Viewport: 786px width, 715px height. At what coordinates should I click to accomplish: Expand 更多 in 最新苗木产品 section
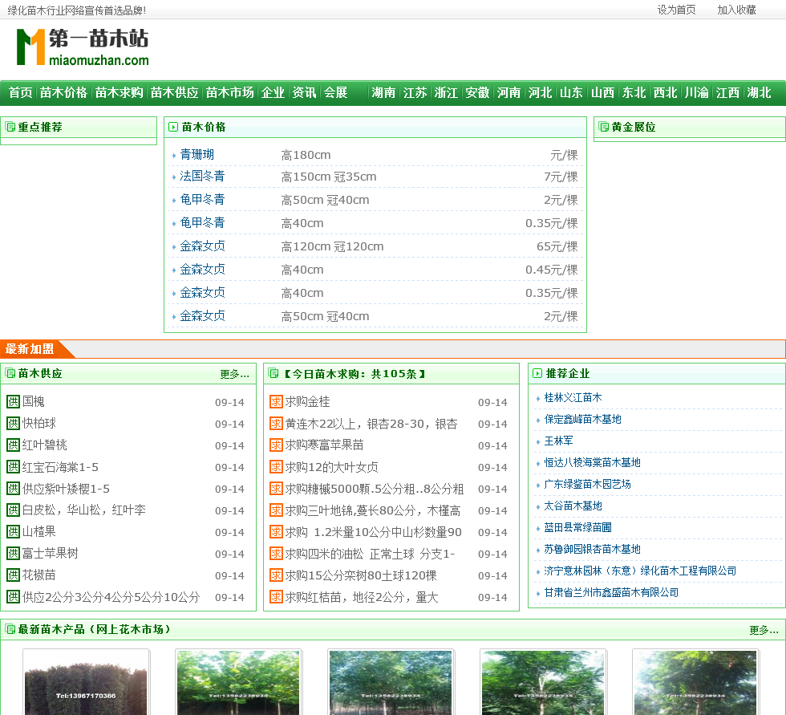pos(764,630)
